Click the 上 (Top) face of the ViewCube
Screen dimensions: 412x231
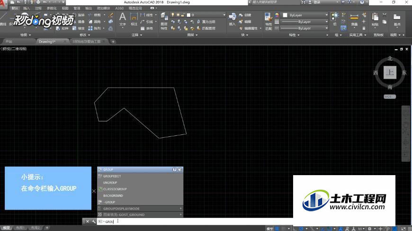(390, 72)
